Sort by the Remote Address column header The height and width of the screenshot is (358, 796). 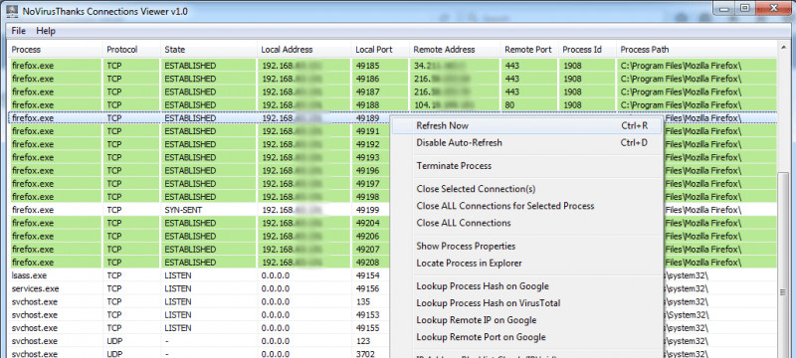point(455,50)
